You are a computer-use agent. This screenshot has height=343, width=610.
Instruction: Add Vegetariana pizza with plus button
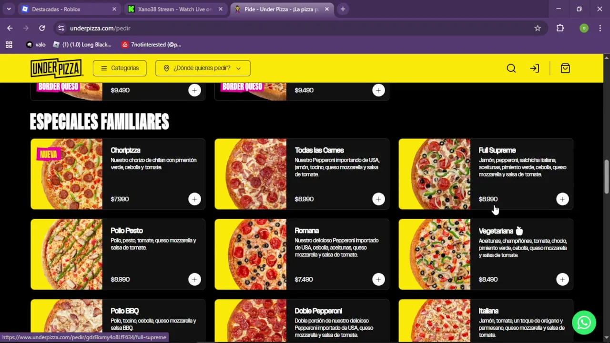(562, 279)
